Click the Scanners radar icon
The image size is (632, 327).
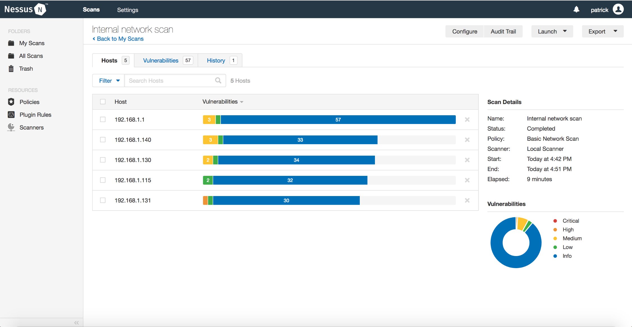coord(11,127)
